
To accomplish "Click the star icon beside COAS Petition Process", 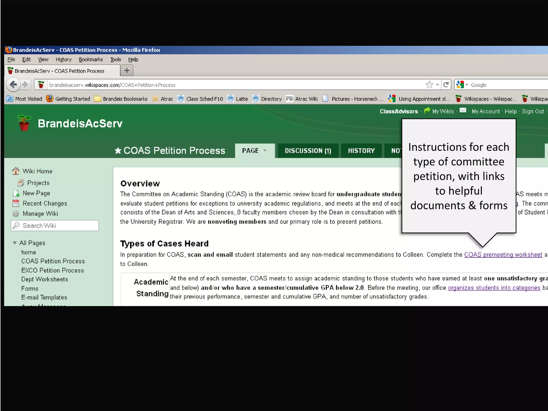I will 118,151.
